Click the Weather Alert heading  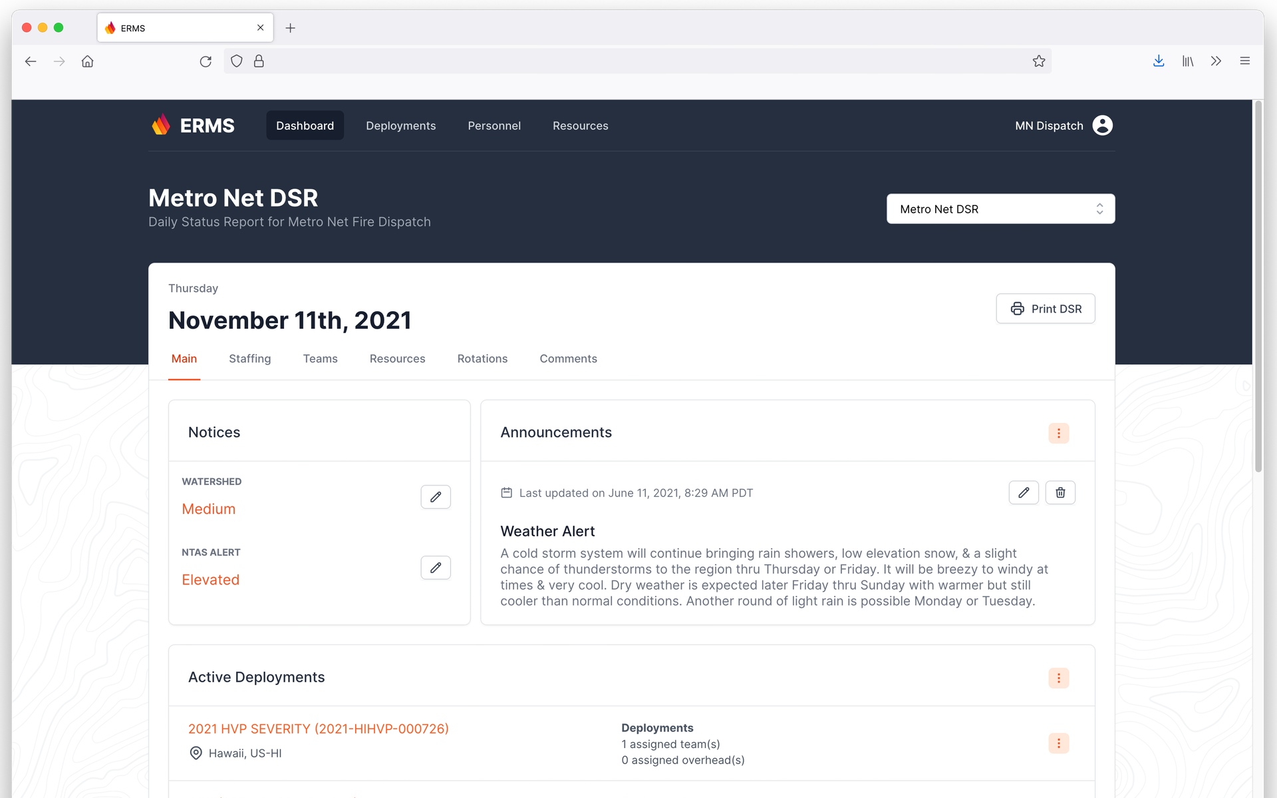point(547,531)
